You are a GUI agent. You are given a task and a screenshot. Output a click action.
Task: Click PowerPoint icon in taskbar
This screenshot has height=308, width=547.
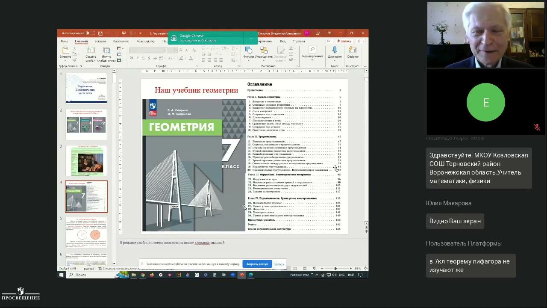[x=241, y=275]
